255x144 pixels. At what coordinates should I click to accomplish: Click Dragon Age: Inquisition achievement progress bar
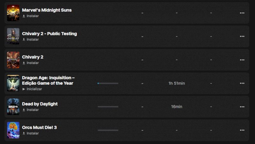pos(108,83)
